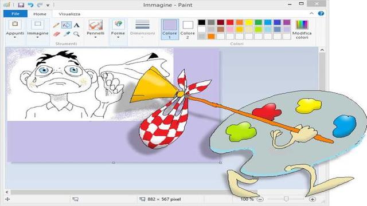Pick the purple color swatch

click(x=287, y=22)
